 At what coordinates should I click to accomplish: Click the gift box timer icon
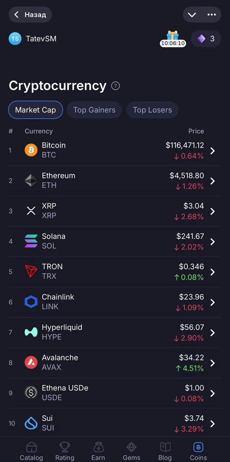(x=173, y=39)
